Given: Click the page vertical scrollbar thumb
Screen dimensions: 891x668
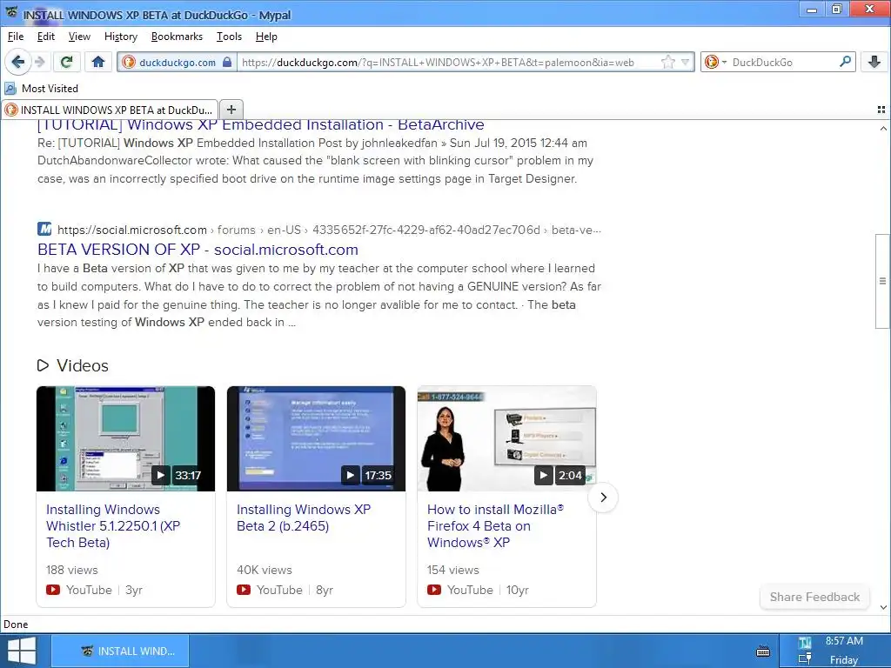Looking at the screenshot, I should [x=882, y=281].
